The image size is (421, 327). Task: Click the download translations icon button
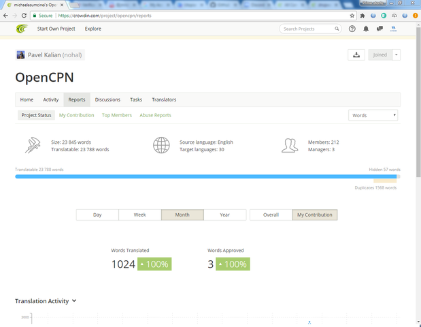pyautogui.click(x=356, y=55)
